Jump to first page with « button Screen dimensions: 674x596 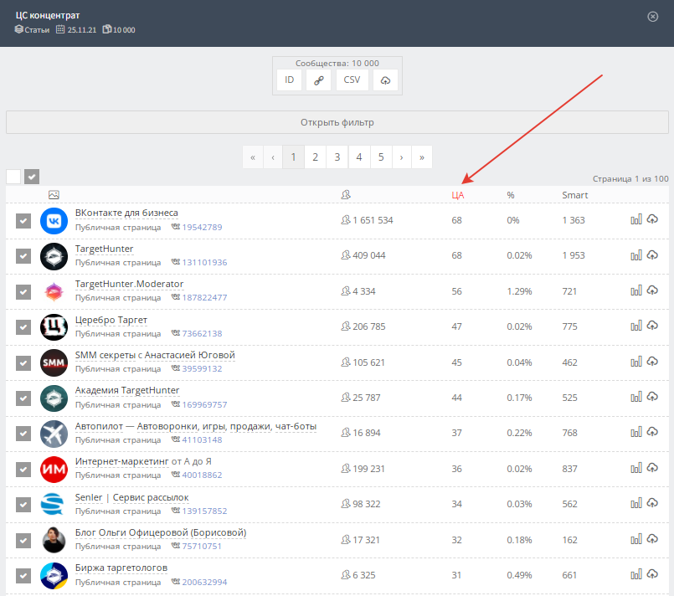253,157
